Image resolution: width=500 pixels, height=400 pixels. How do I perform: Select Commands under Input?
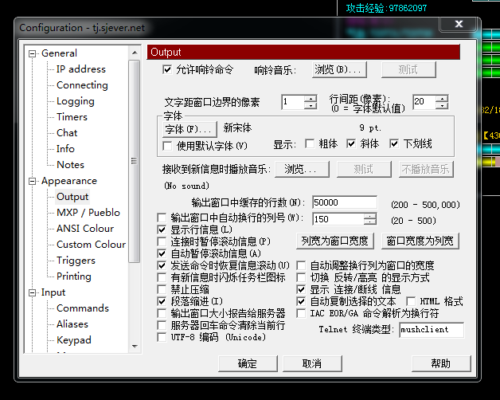pyautogui.click(x=83, y=308)
